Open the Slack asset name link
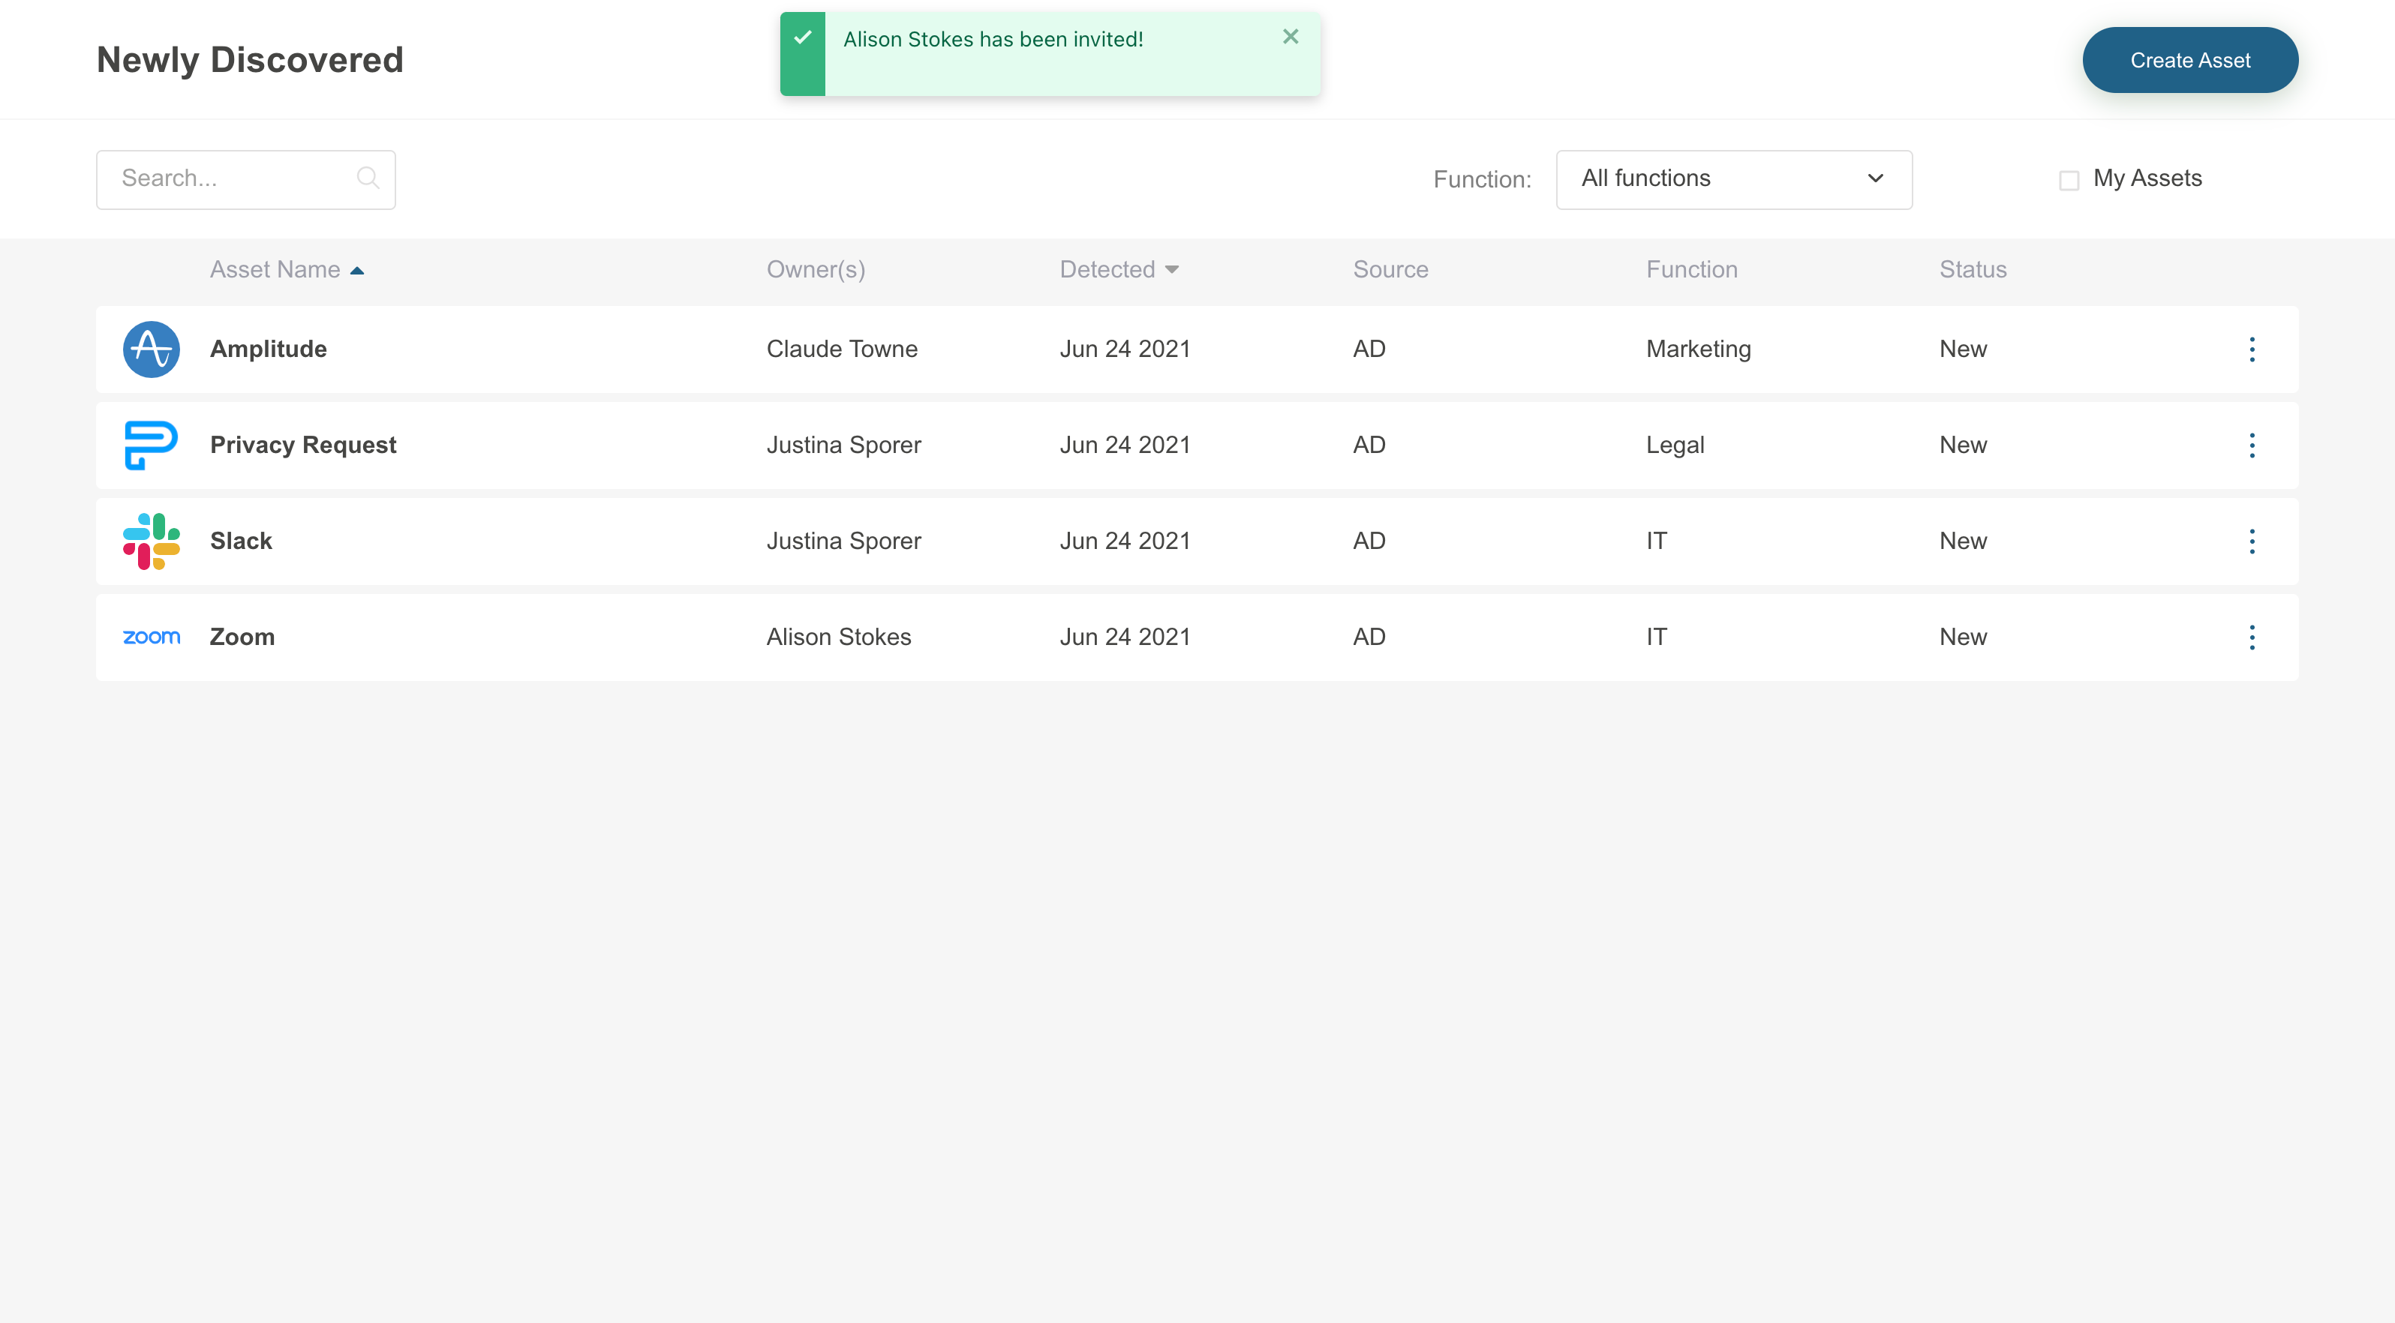This screenshot has width=2395, height=1323. (x=241, y=541)
